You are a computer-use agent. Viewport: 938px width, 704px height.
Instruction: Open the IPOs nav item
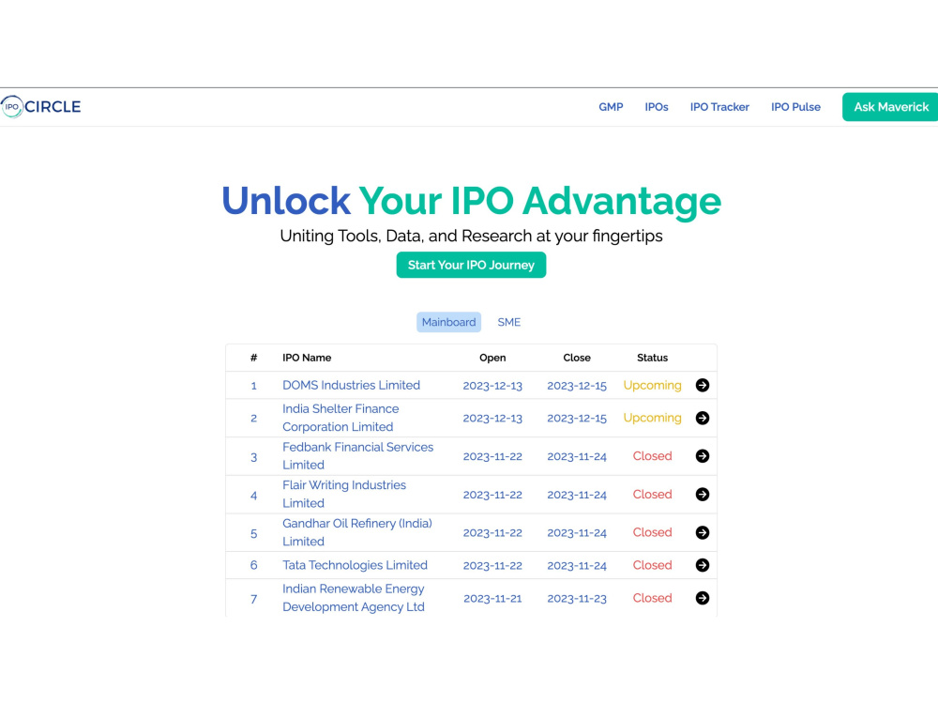(x=657, y=107)
